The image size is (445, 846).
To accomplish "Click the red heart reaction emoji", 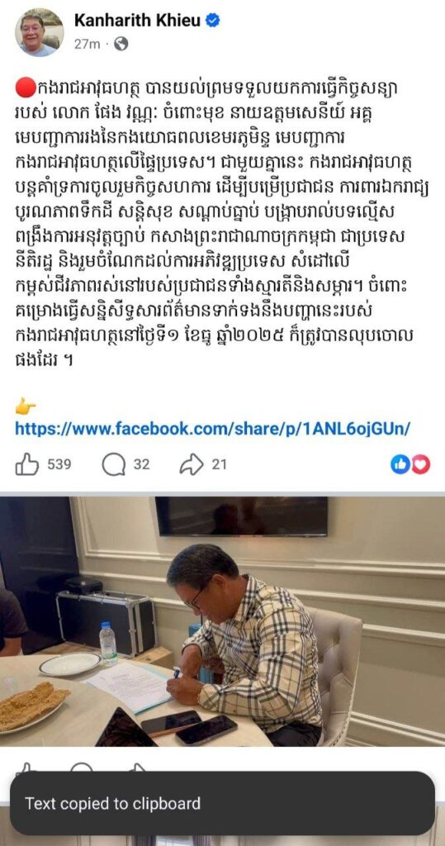I will pyautogui.click(x=421, y=464).
